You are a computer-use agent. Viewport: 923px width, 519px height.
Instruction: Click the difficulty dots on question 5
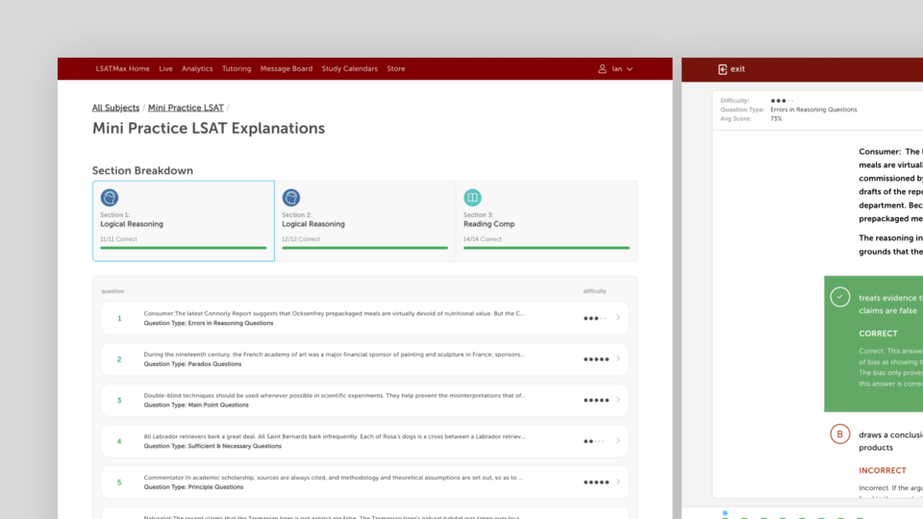(x=596, y=482)
